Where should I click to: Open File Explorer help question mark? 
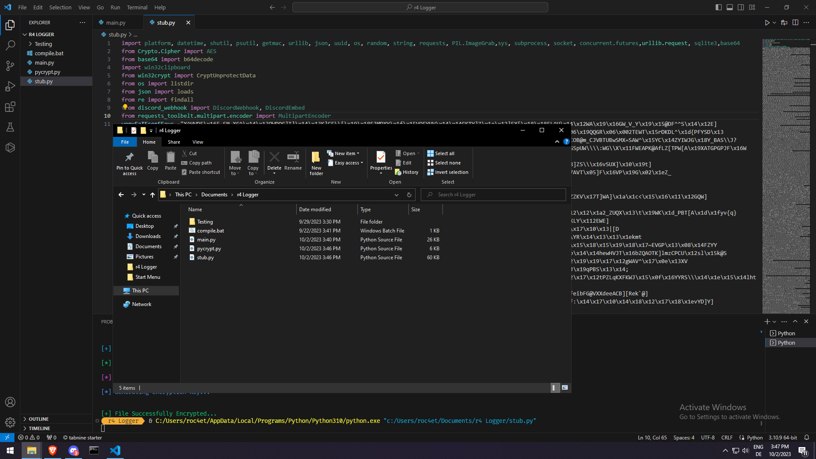566,142
